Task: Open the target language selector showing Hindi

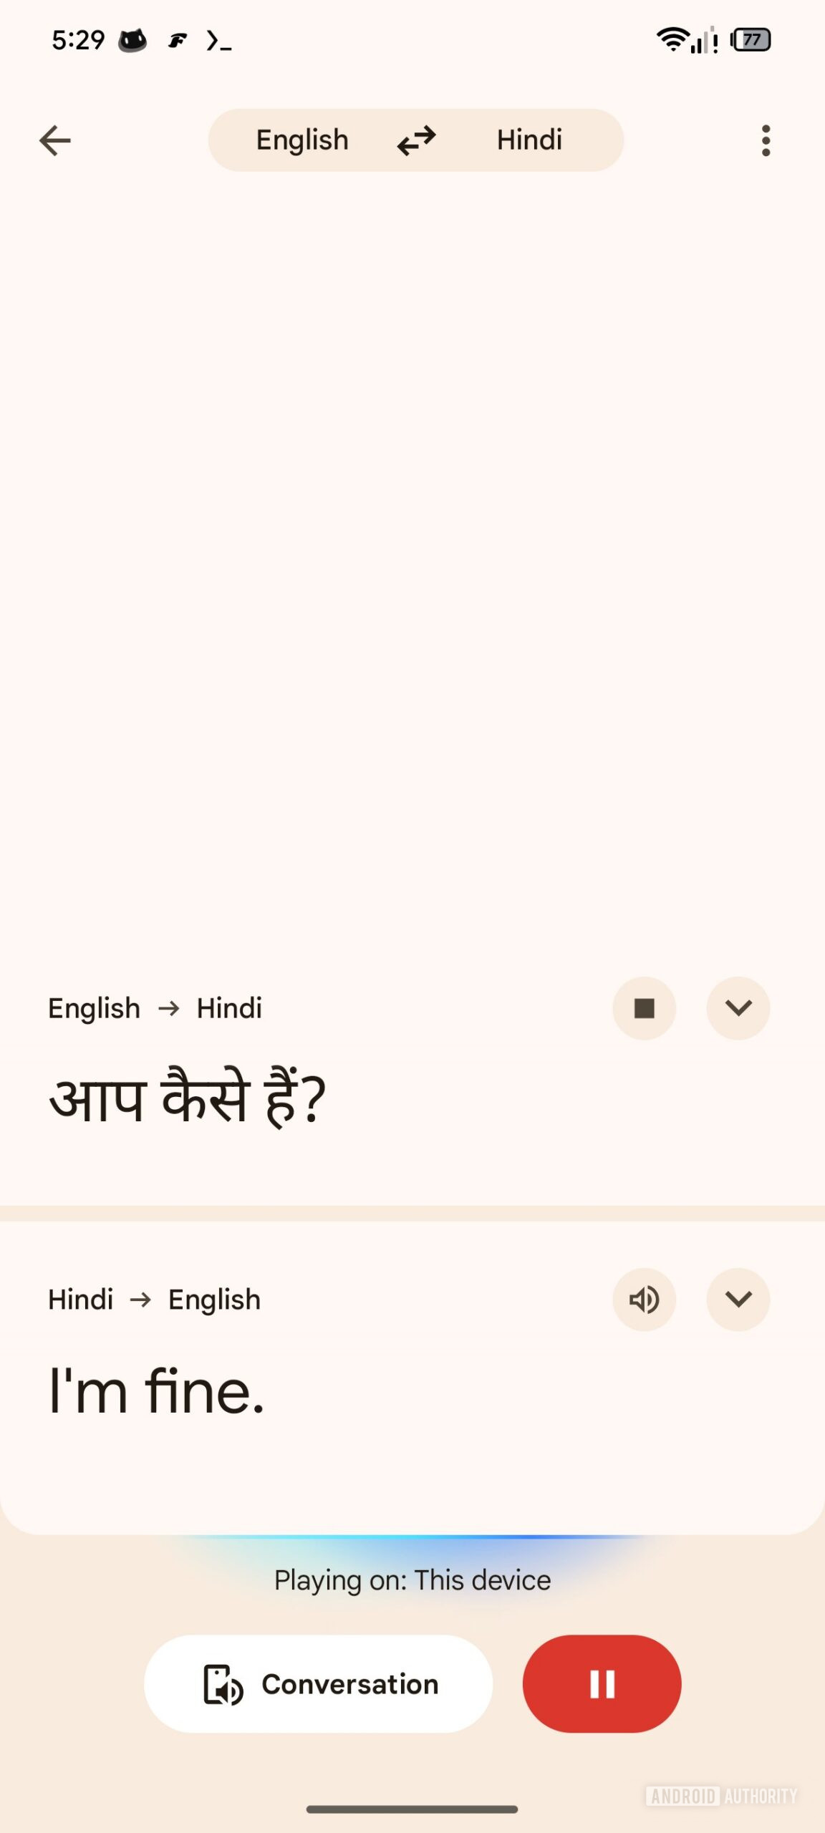Action: [x=529, y=140]
